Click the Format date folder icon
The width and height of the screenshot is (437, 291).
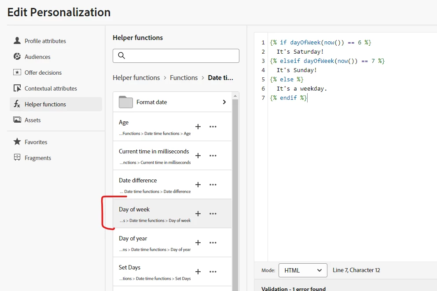click(x=126, y=102)
